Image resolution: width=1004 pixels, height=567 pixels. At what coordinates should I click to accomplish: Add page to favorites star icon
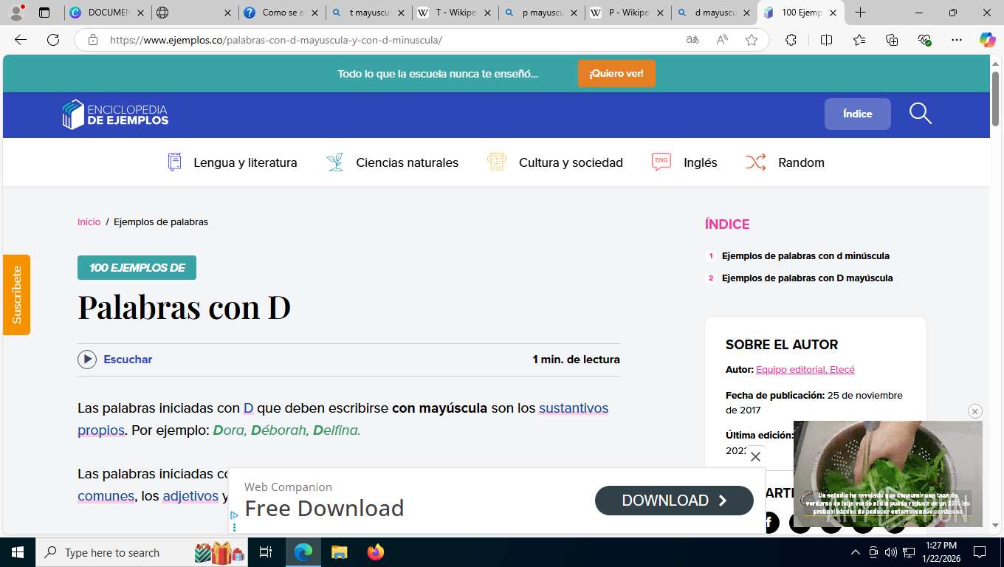pos(752,40)
